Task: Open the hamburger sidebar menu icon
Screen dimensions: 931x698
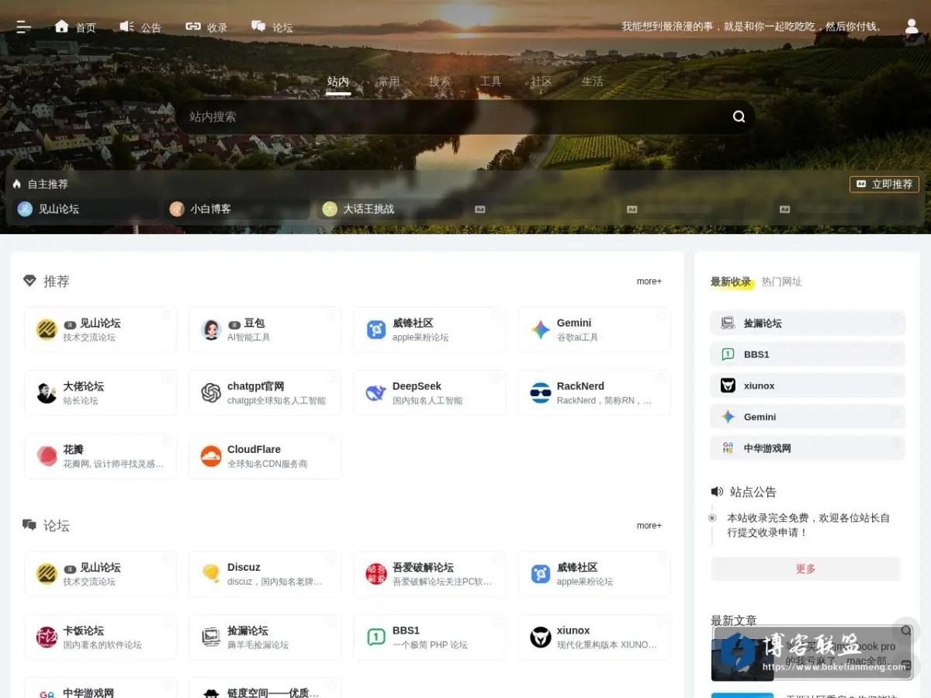Action: tap(24, 27)
